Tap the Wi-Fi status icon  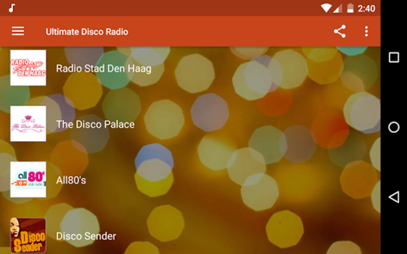(326, 8)
